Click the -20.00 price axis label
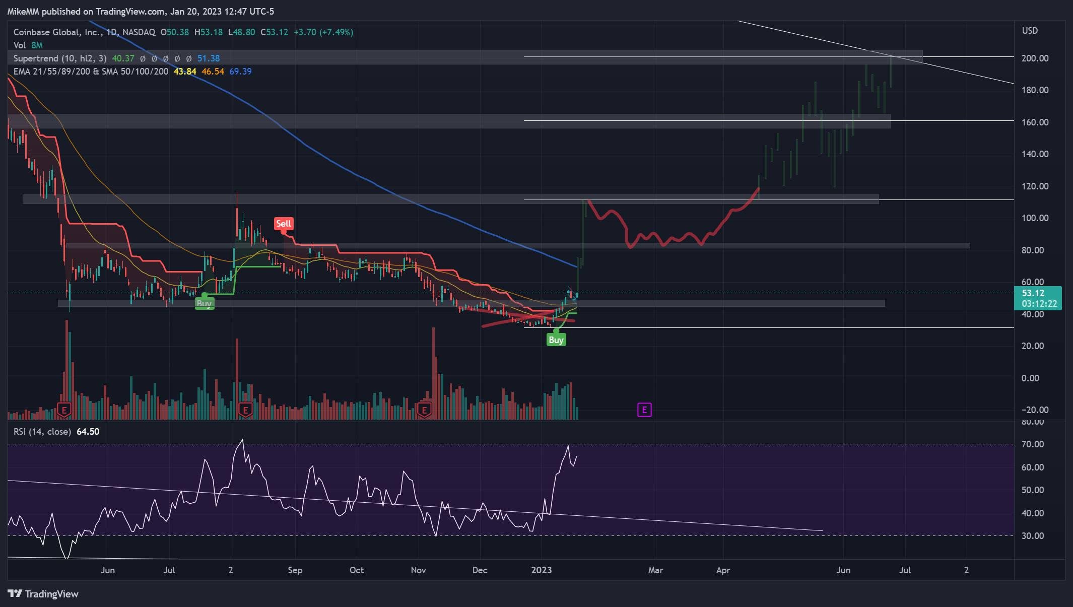Viewport: 1073px width, 607px height. (1035, 410)
